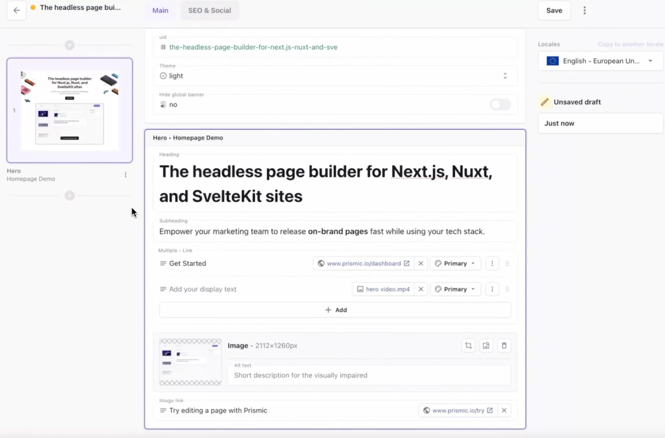Viewport: 665px width, 438px height.
Task: Crop the hero image
Action: 468,346
